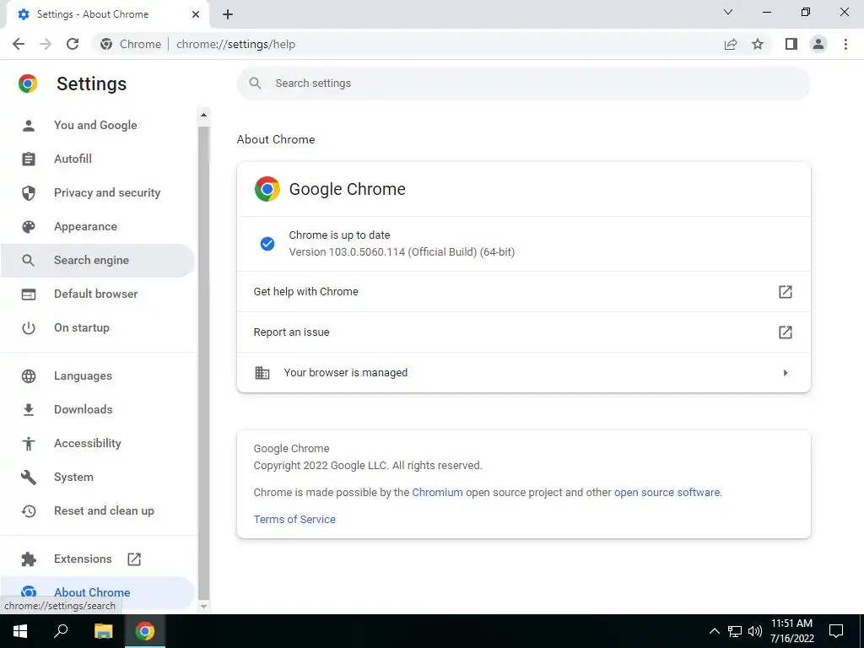Screen dimensions: 864x648
Task: Open Chrome's three-dot menu
Action: 845,44
